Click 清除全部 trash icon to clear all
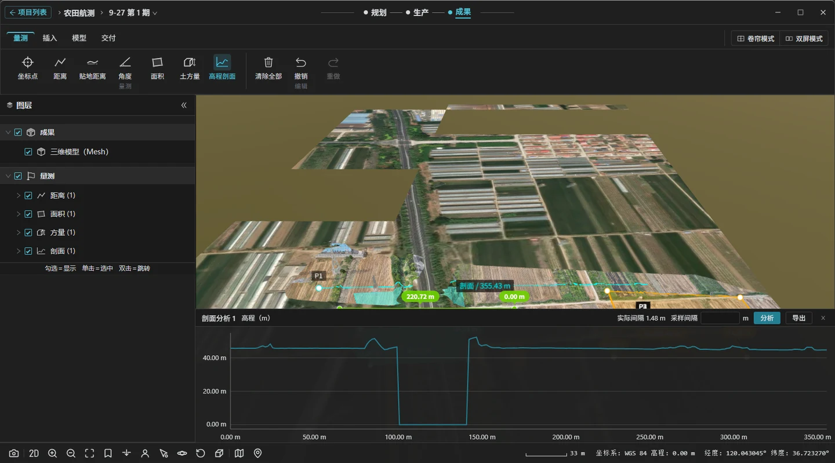 point(268,68)
